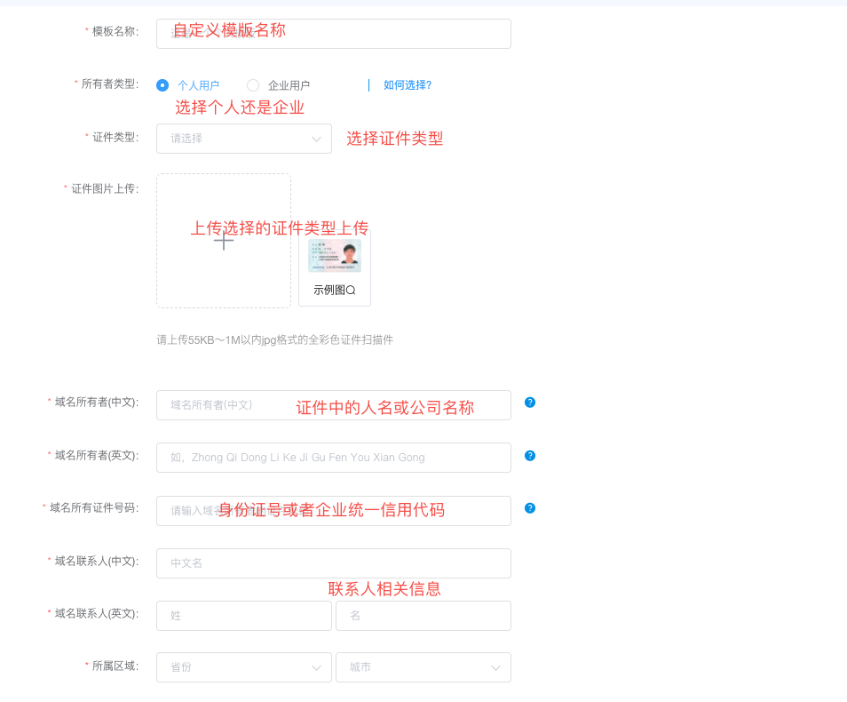Select the 个人用户 radio button
This screenshot has width=847, height=702.
click(162, 85)
